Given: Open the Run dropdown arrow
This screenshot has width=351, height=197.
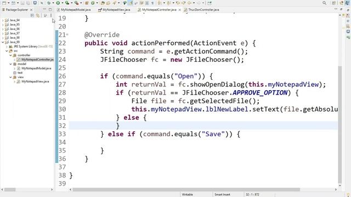Looking at the screenshot, I should pos(62,3).
